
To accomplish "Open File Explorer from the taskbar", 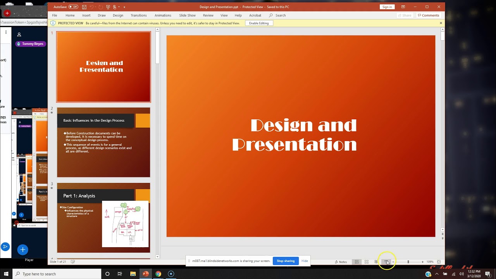I will [133, 274].
